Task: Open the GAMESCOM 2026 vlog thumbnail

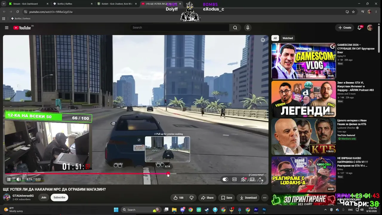Action: [304, 61]
